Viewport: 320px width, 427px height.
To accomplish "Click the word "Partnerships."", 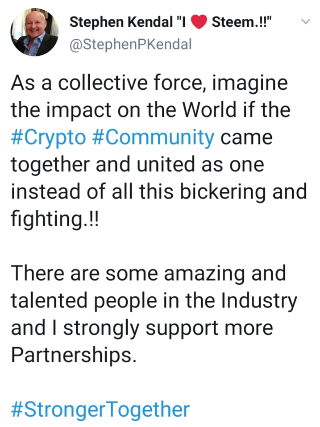I will [x=74, y=355].
